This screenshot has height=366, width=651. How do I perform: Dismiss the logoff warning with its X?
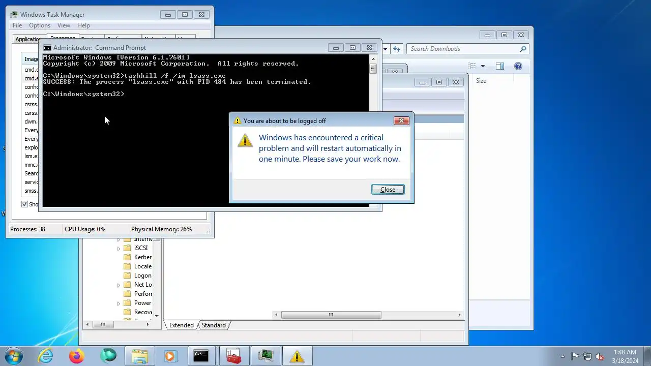click(401, 121)
